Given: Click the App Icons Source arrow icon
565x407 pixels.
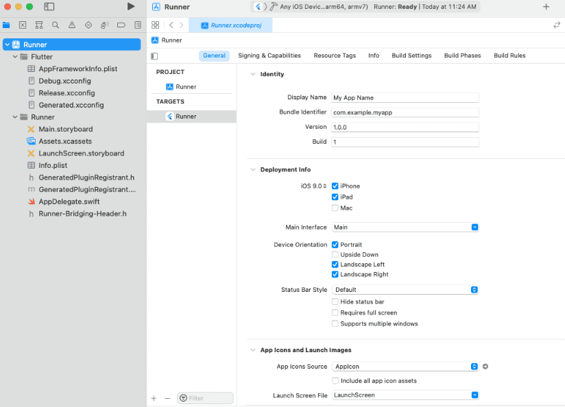Looking at the screenshot, I should pyautogui.click(x=485, y=367).
